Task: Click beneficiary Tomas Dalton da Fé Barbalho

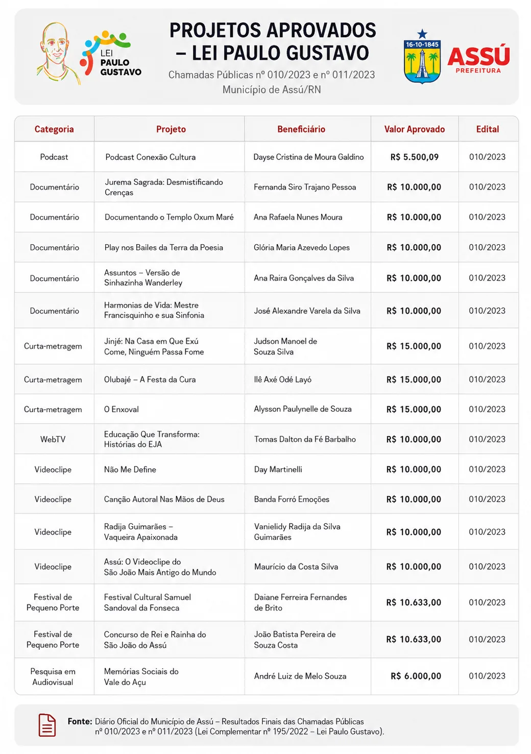Action: pos(305,439)
